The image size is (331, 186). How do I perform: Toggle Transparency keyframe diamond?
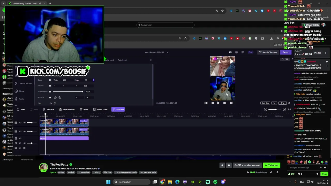[50, 92]
